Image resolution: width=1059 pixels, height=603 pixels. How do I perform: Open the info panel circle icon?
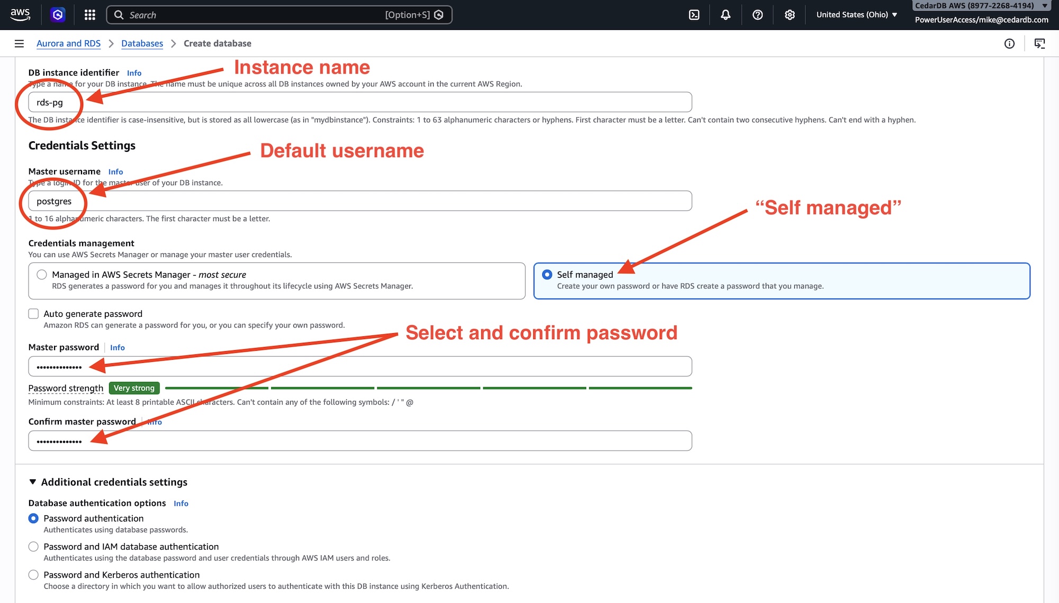1009,43
